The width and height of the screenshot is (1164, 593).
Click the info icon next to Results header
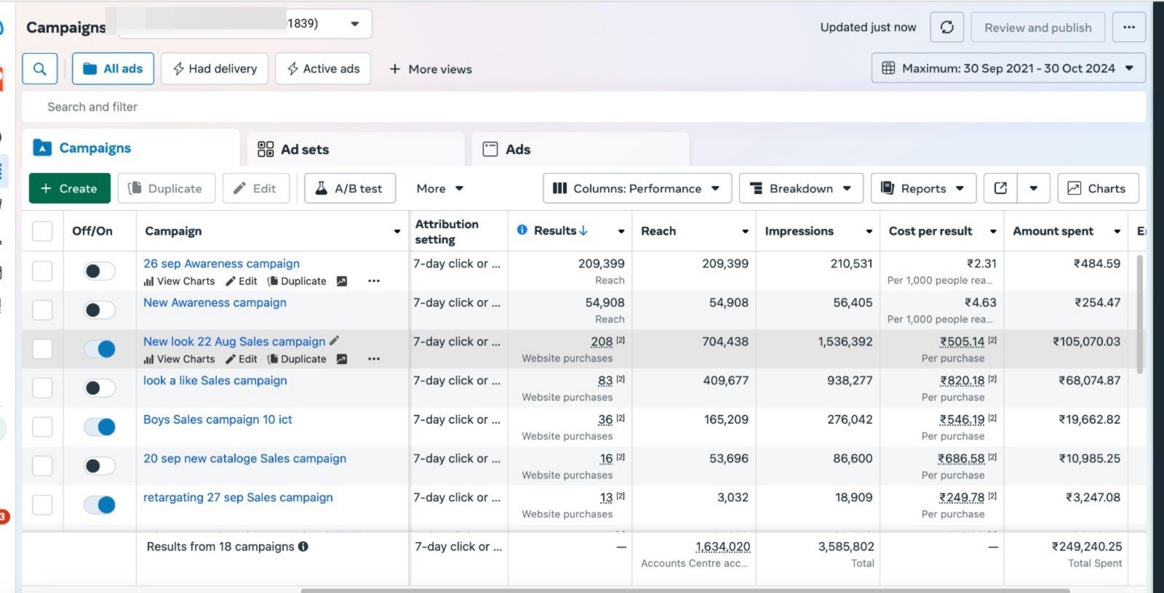pos(522,230)
